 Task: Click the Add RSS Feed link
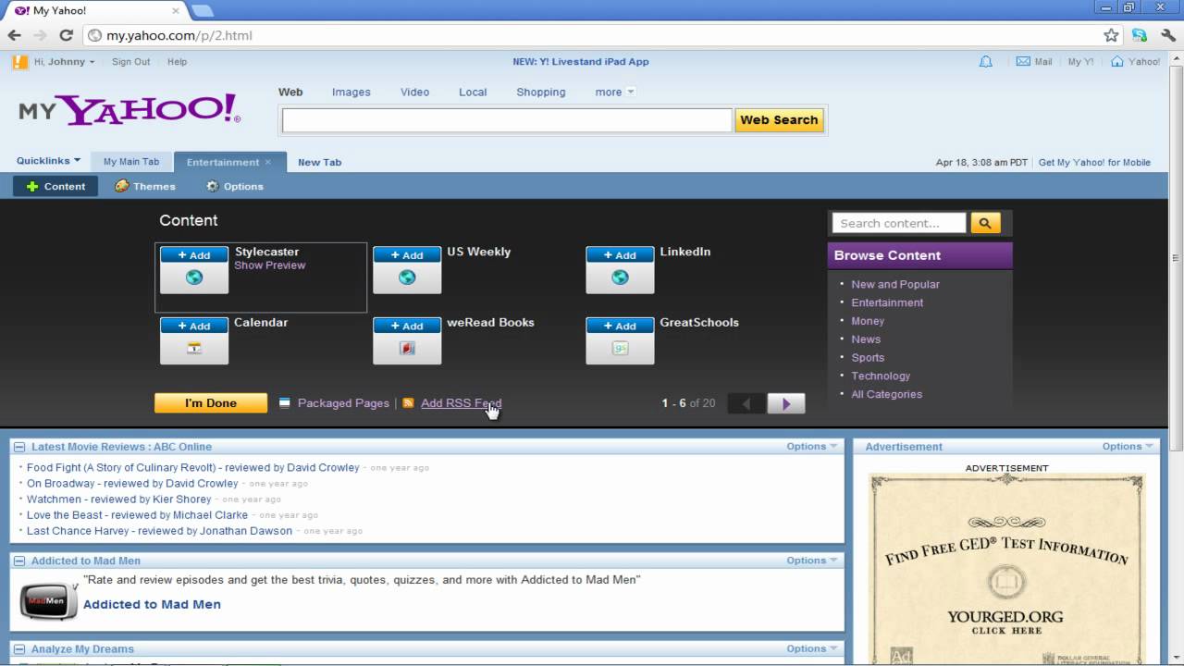pos(461,403)
